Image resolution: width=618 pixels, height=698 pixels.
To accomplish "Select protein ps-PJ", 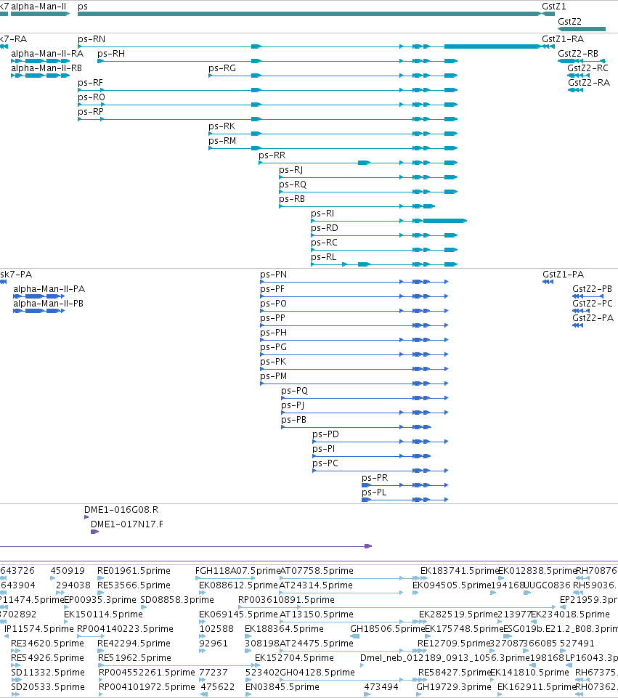I will click(x=293, y=405).
